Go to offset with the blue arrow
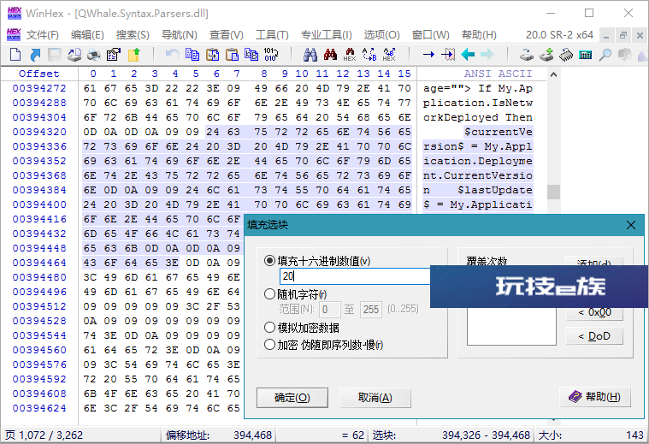This screenshot has height=444, width=649. pos(428,54)
